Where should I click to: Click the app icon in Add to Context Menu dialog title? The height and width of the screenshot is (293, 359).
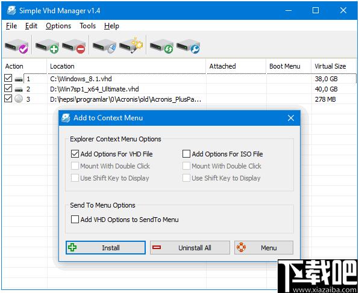coord(66,118)
